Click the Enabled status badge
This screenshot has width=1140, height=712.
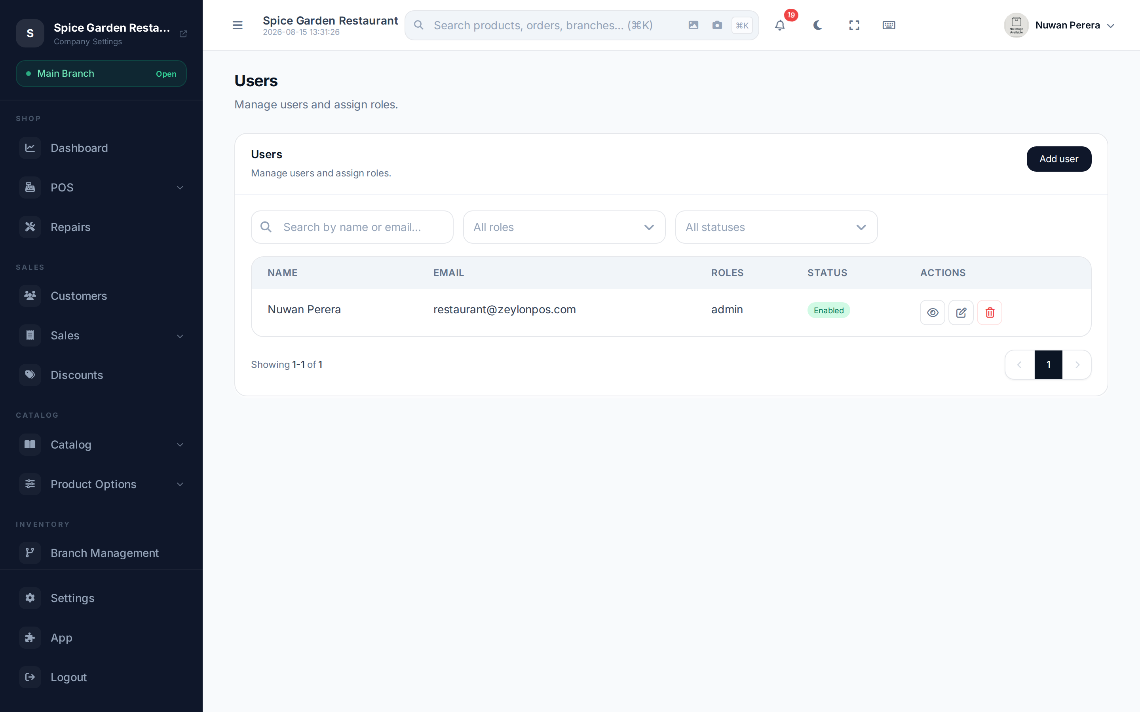(x=828, y=311)
